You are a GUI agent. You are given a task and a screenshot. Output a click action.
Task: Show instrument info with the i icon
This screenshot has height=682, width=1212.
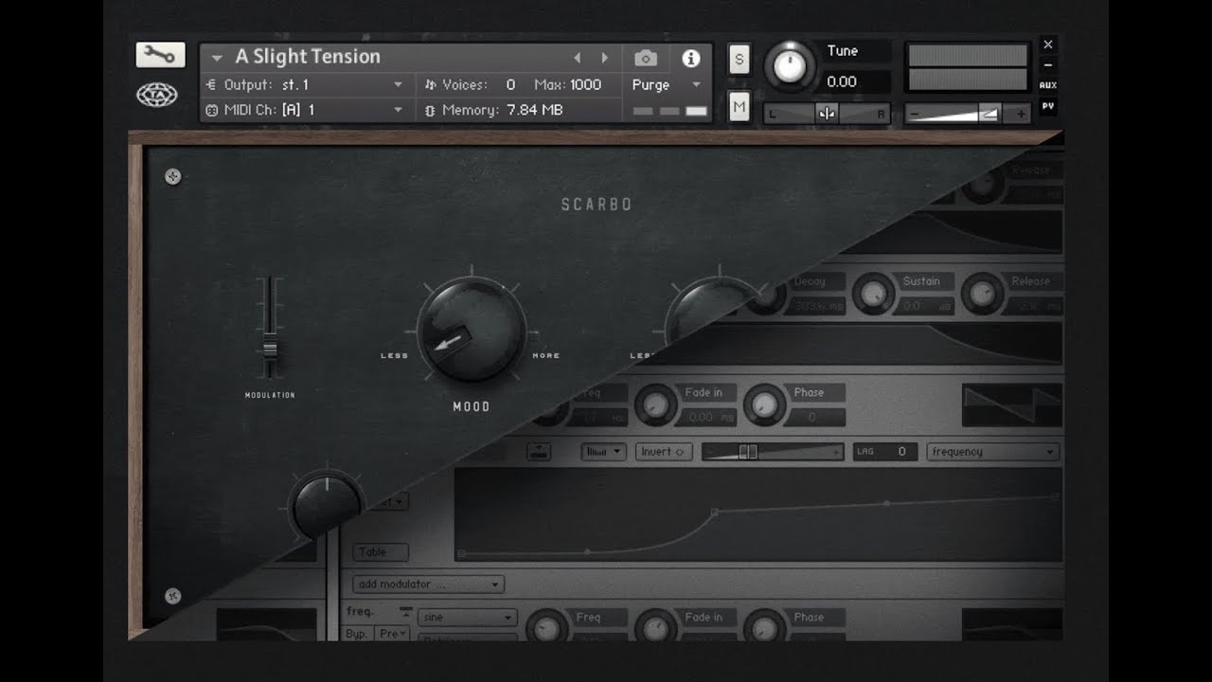coord(691,58)
